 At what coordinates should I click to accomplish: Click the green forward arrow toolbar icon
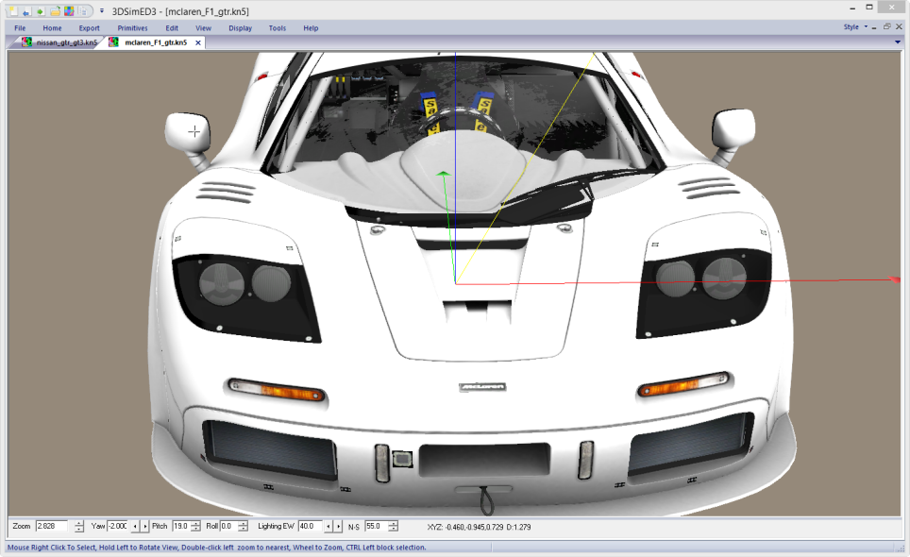click(40, 11)
